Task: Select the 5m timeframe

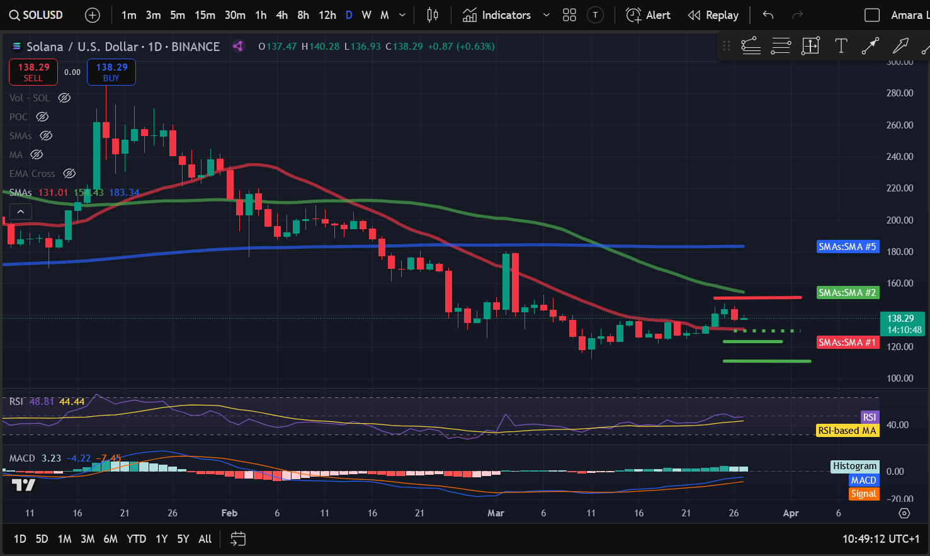Action: [x=178, y=15]
